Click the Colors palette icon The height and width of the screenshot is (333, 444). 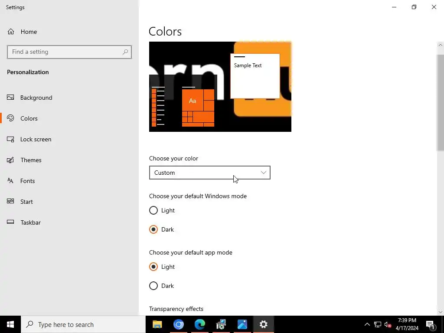pos(10,118)
